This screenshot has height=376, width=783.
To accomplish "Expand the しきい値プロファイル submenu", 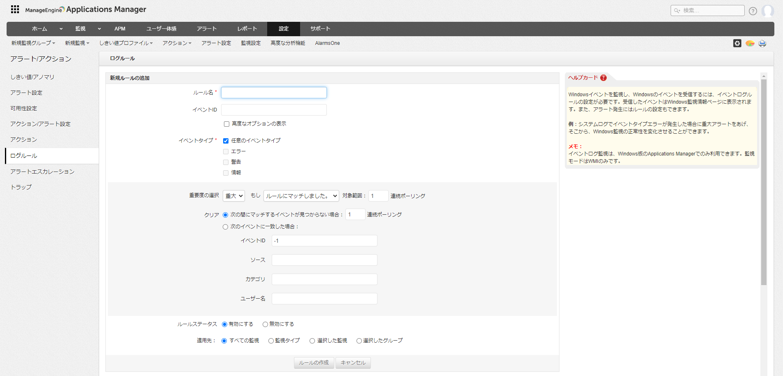I will [x=126, y=43].
